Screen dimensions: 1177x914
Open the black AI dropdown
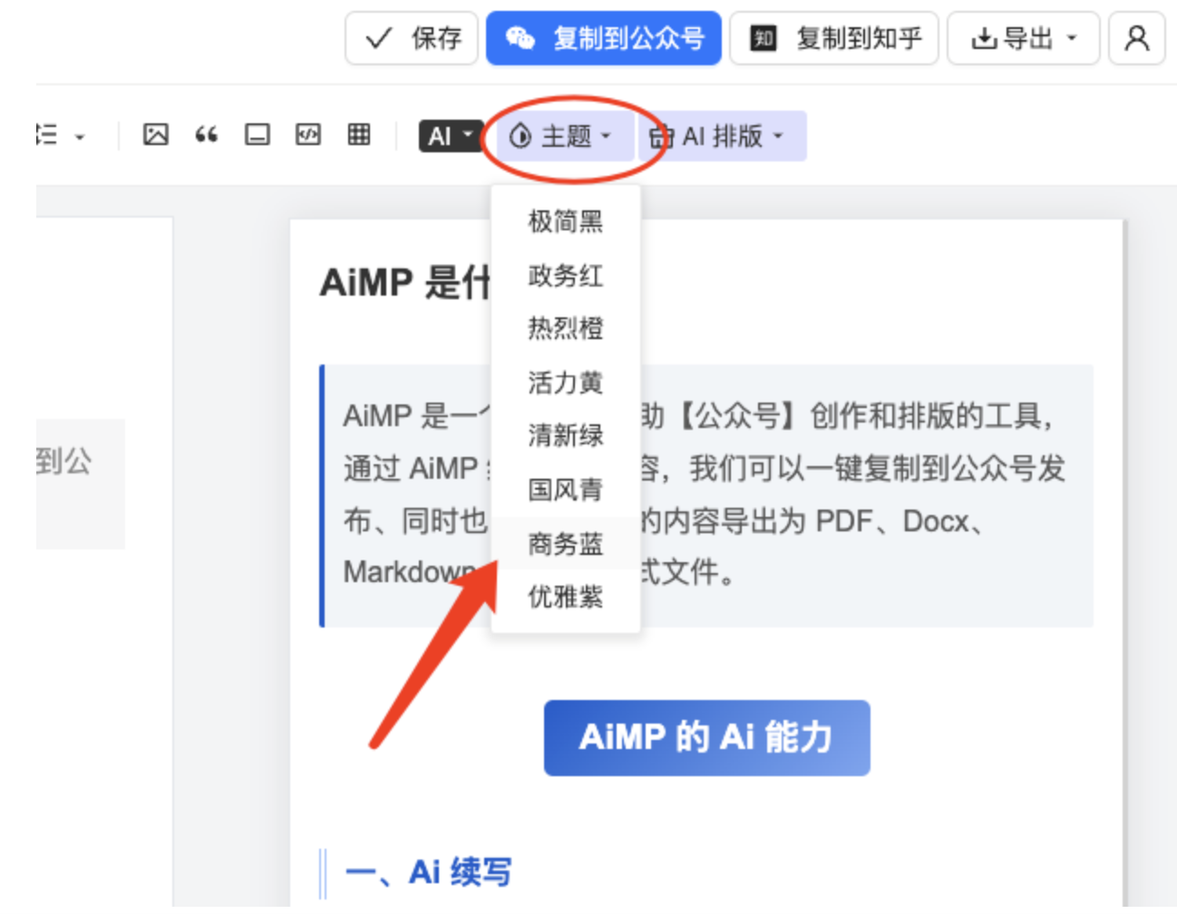click(450, 136)
